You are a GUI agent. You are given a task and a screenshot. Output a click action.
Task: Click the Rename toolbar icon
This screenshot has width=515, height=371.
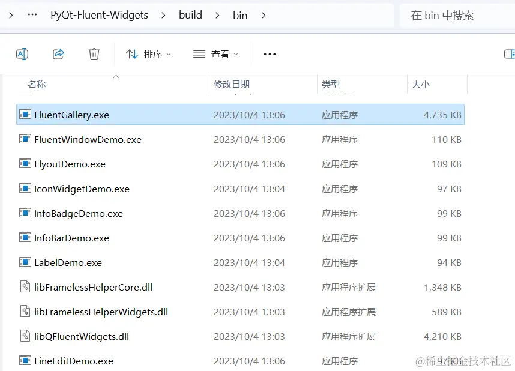pos(22,54)
